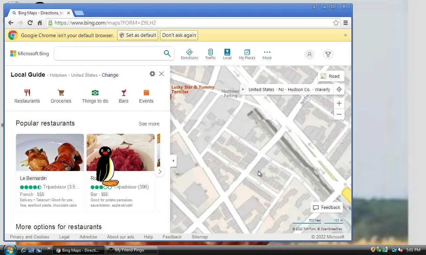Open the red cabbage restaurant photo

coord(120,152)
